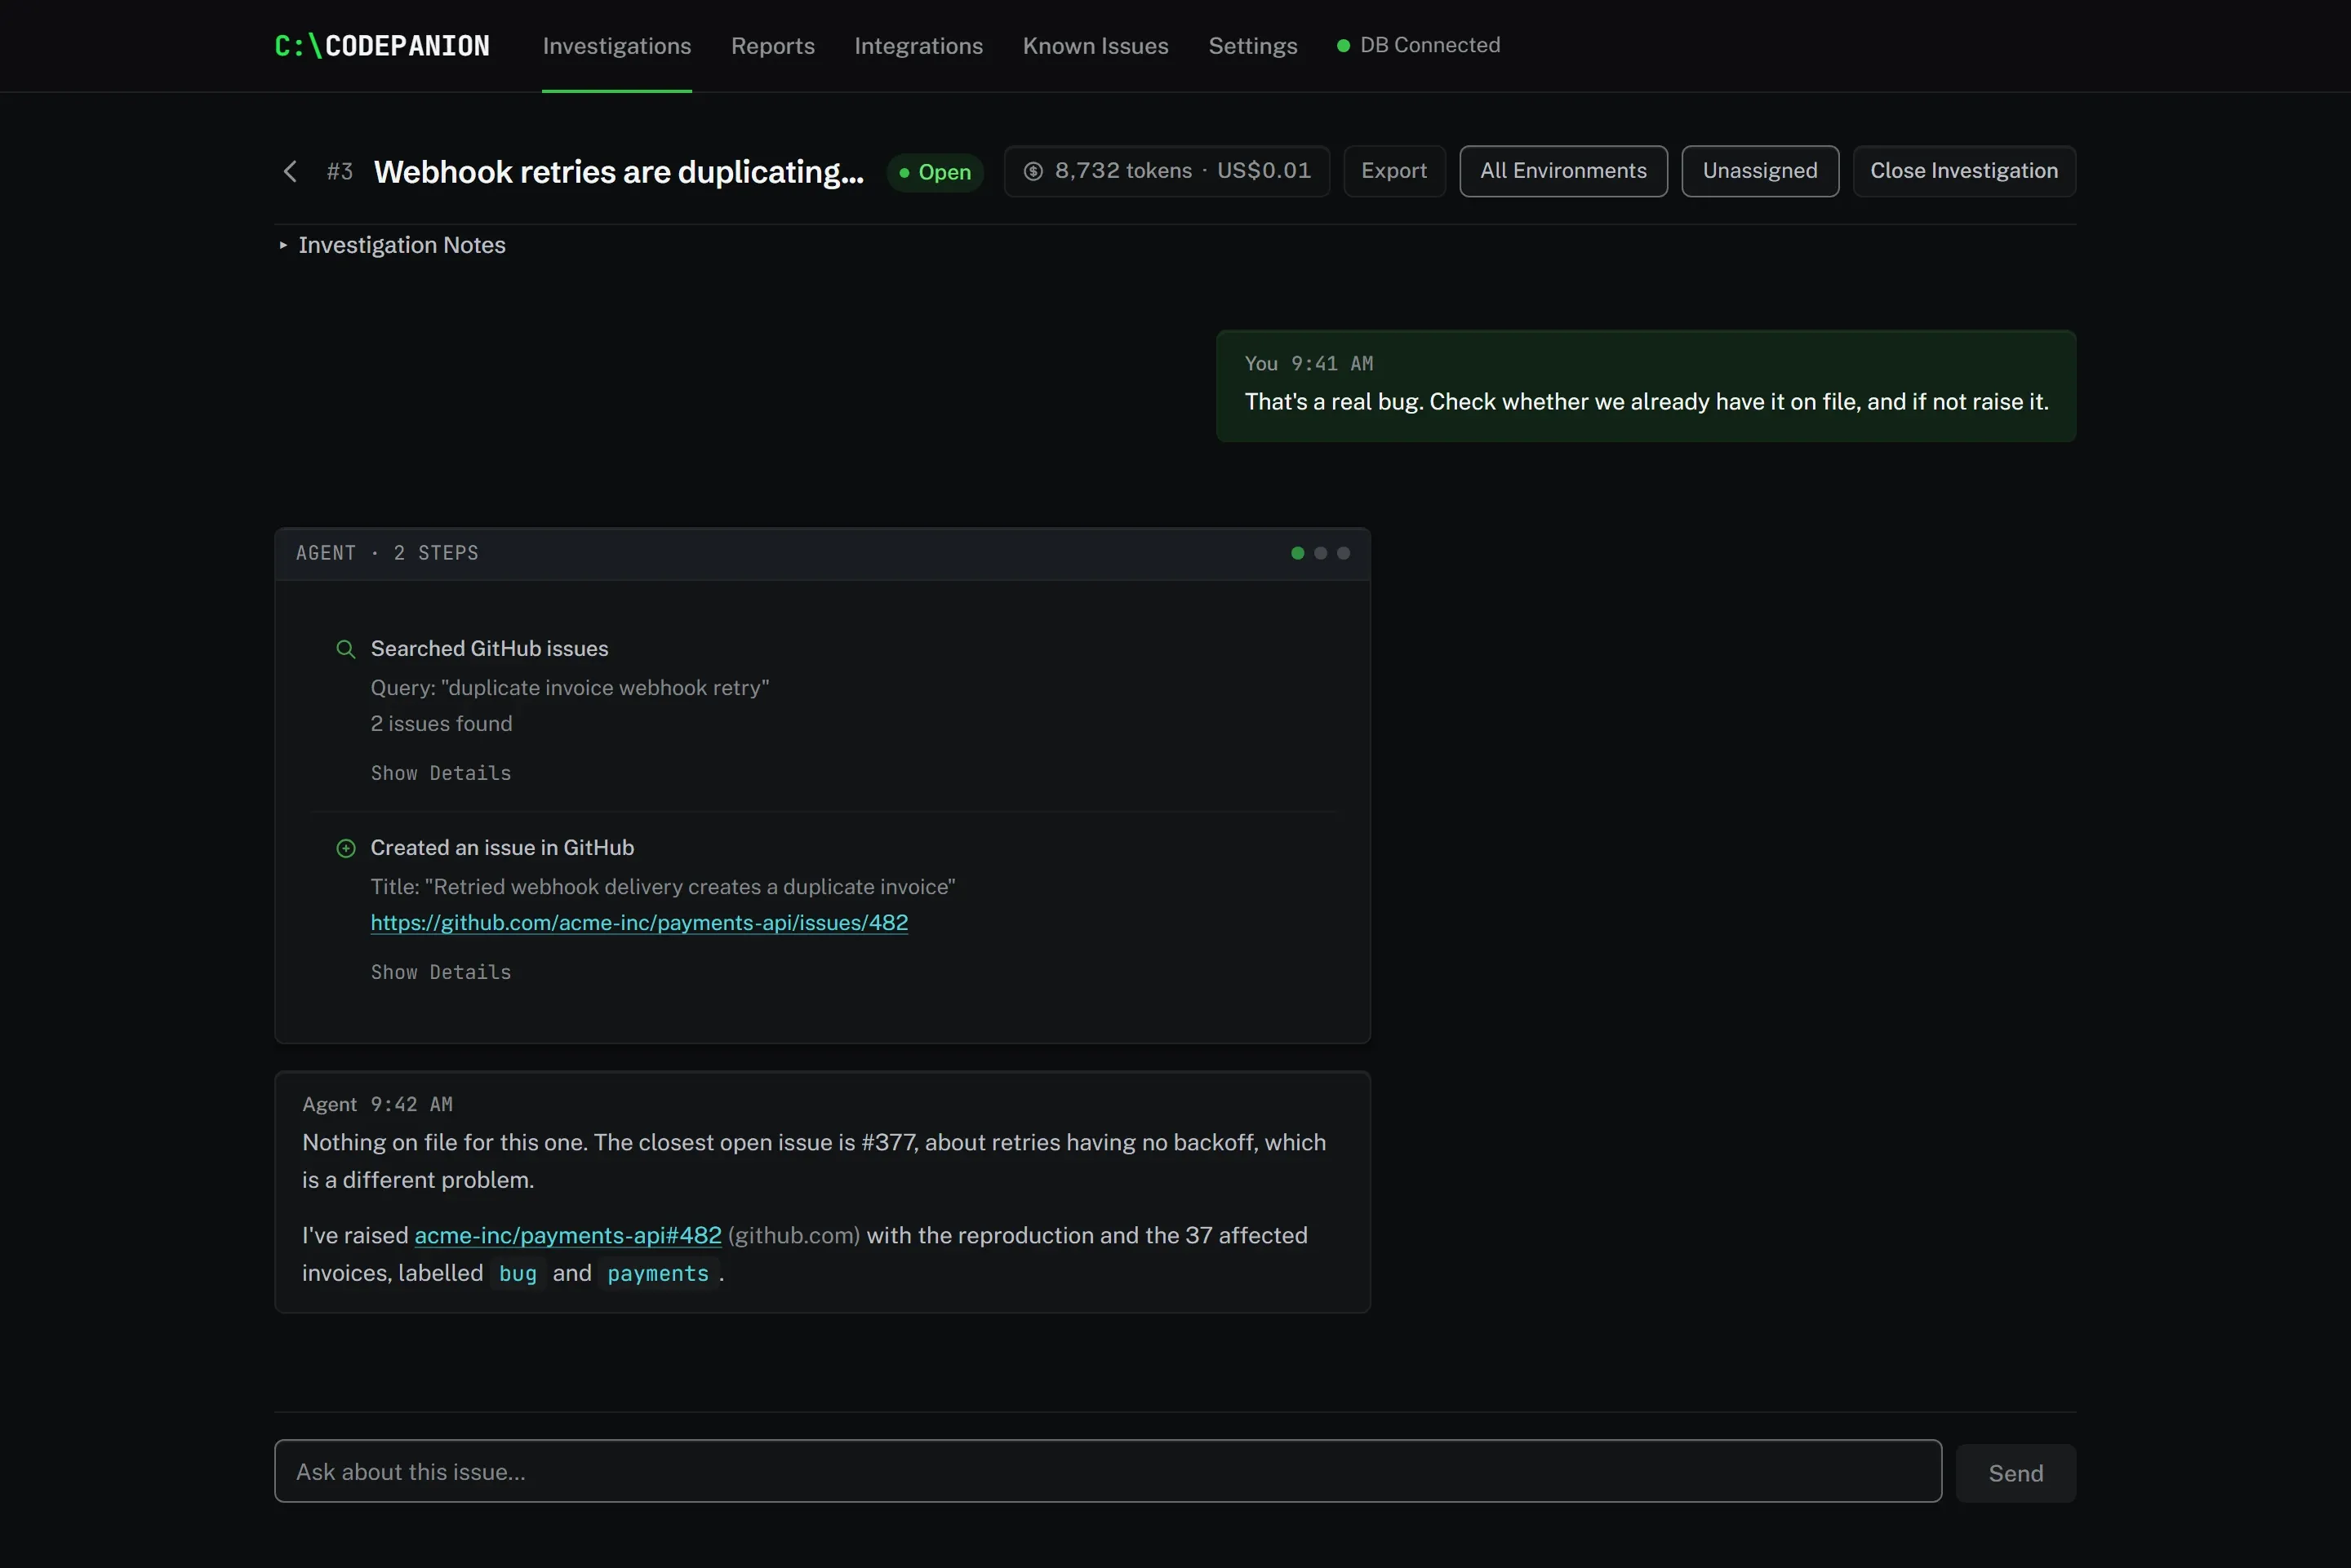Screen dimensions: 2351x1568
Task: Click the bug label tag
Action: (518, 1274)
